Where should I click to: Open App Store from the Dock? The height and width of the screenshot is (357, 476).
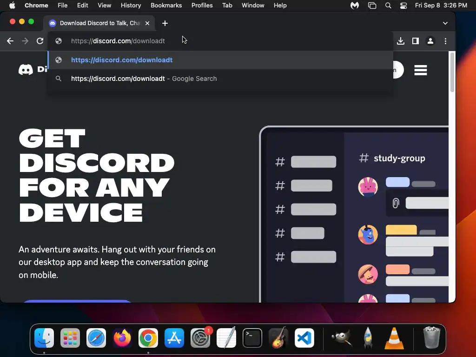(174, 338)
